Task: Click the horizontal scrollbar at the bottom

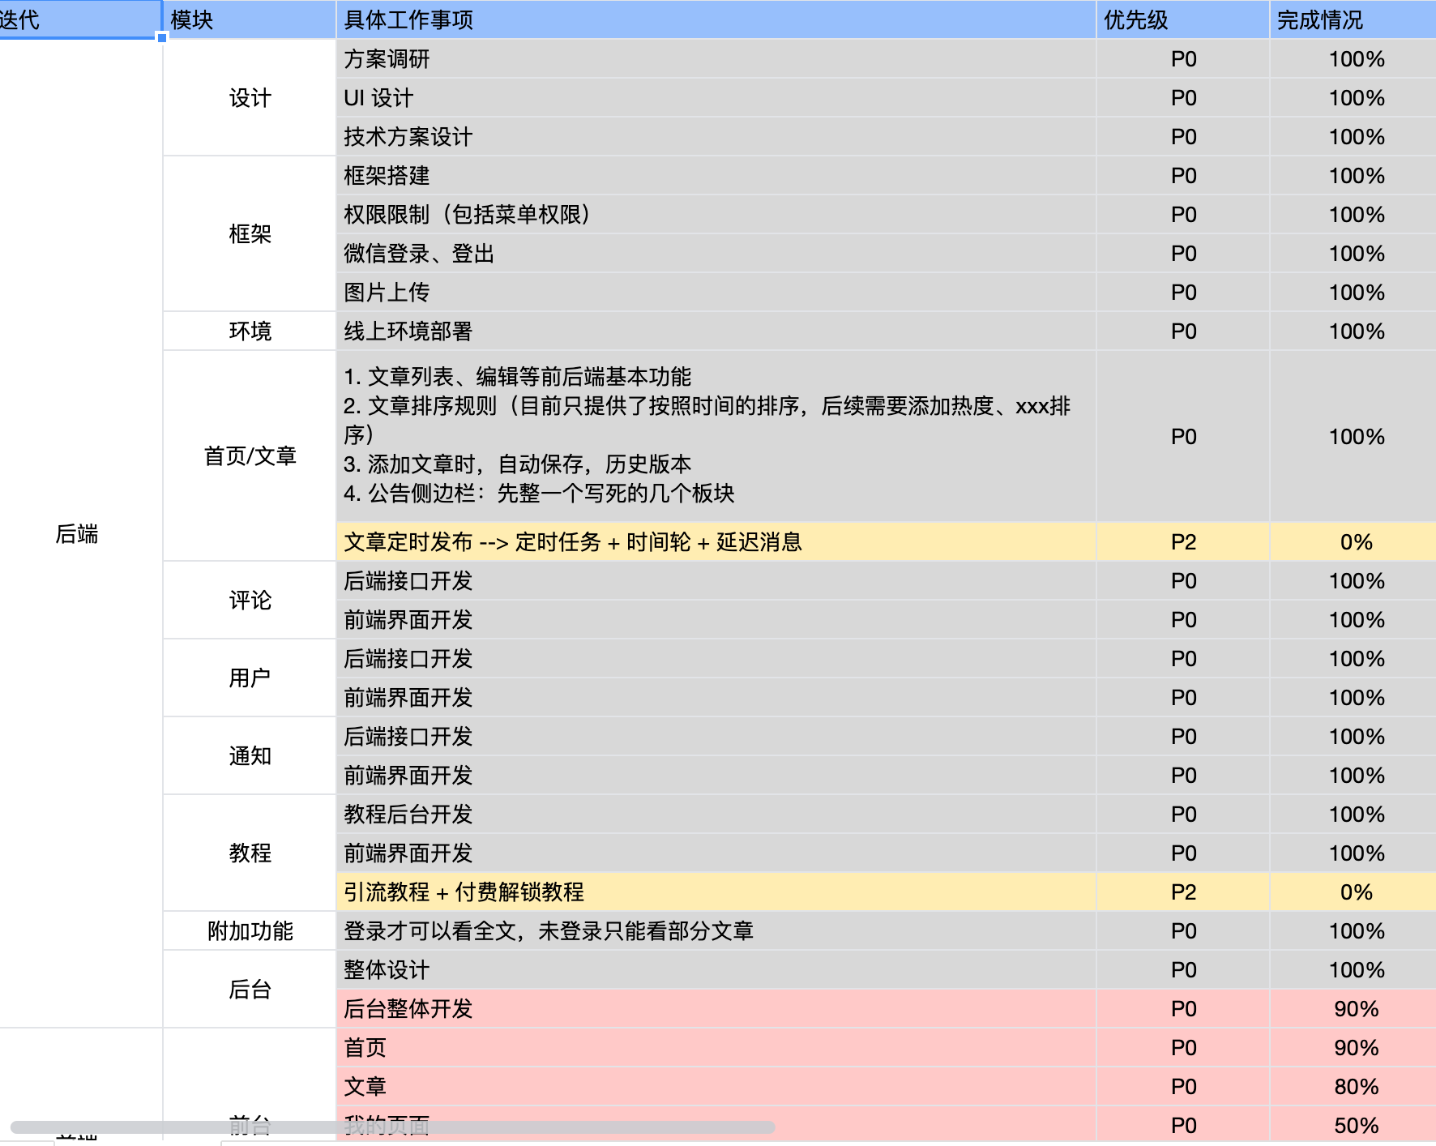Action: pyautogui.click(x=392, y=1127)
